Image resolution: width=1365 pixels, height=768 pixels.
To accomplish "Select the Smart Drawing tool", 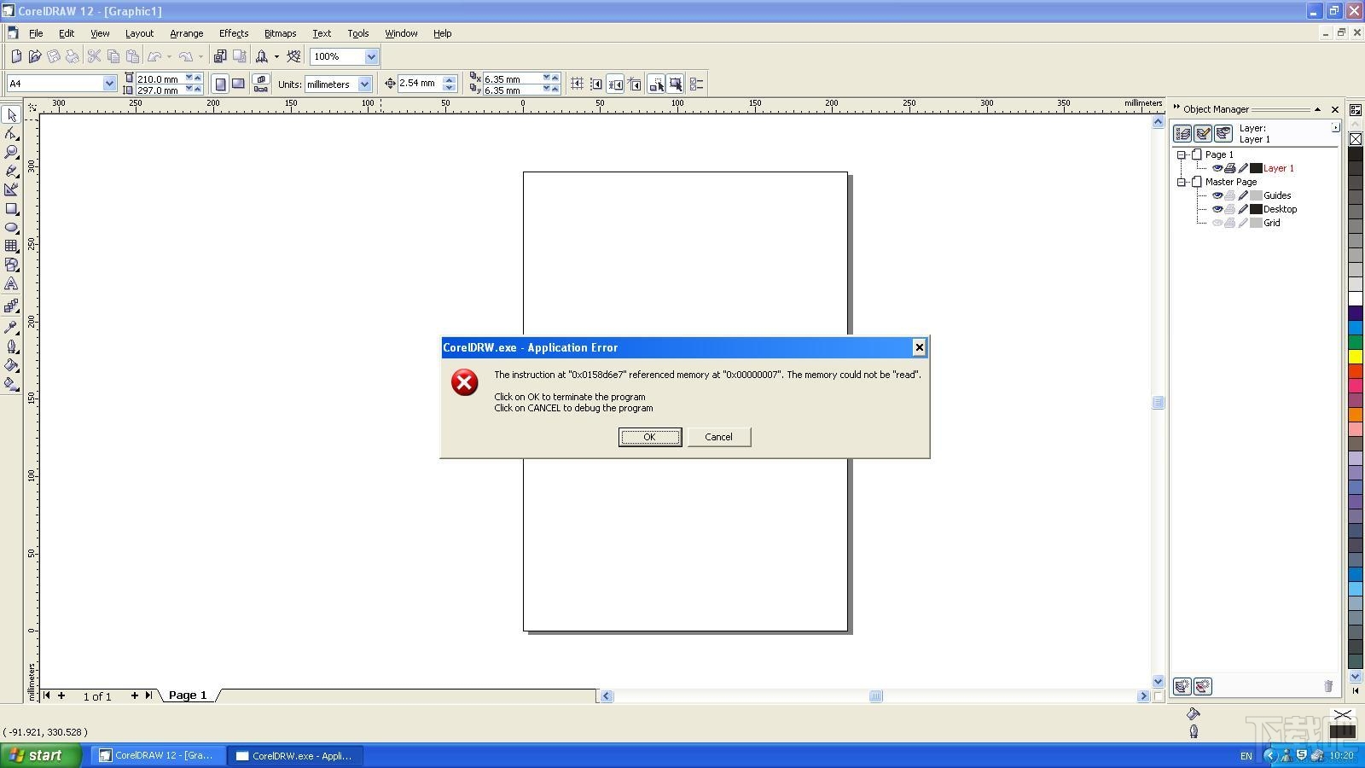I will (11, 189).
